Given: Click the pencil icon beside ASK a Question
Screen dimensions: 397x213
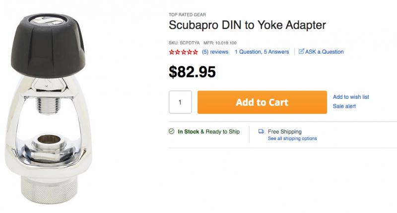Looking at the screenshot, I should (x=301, y=52).
